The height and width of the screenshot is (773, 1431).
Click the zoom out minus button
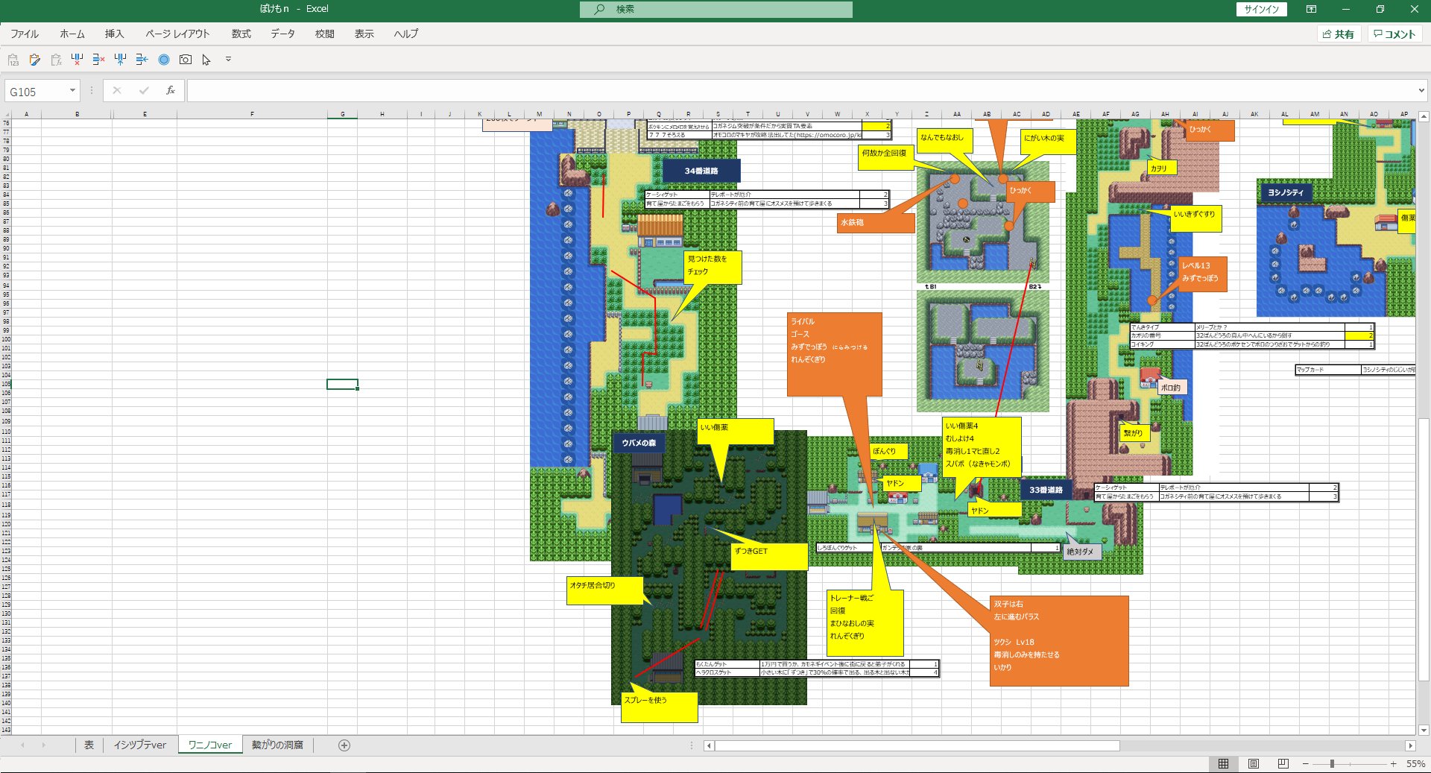coord(1306,764)
